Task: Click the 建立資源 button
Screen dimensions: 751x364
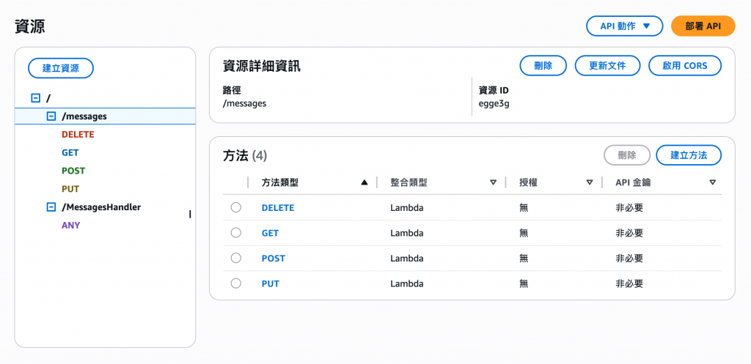Action: pyautogui.click(x=60, y=68)
